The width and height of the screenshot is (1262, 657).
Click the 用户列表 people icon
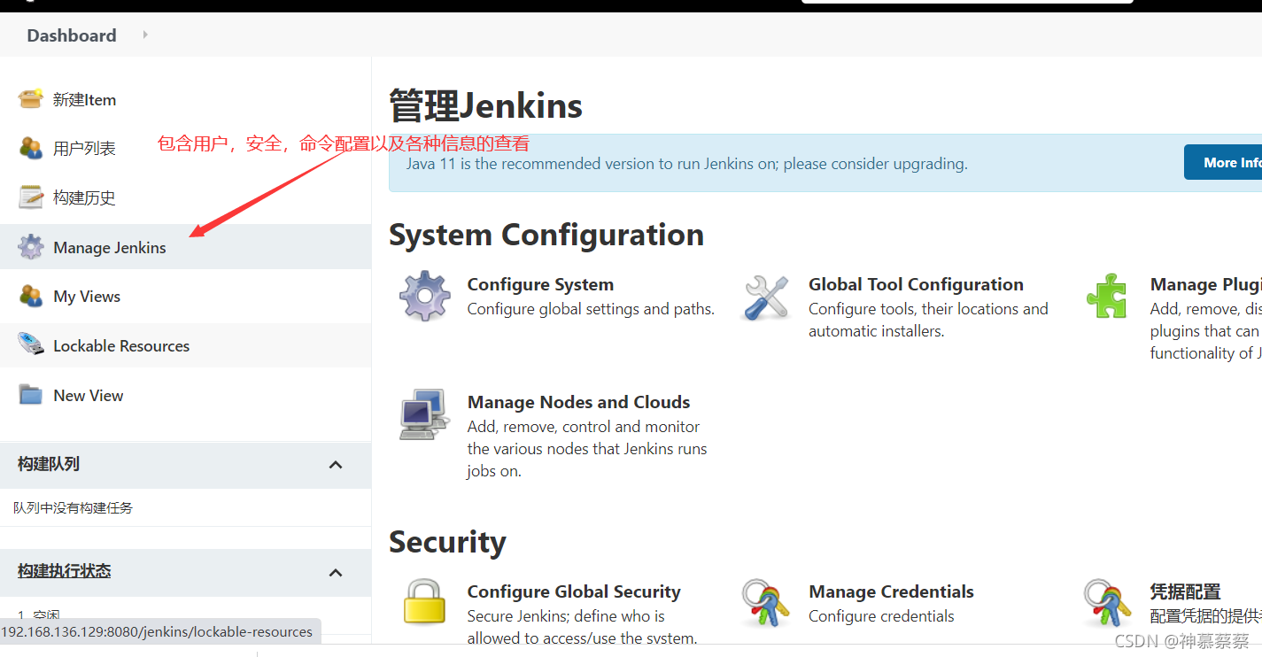click(31, 148)
